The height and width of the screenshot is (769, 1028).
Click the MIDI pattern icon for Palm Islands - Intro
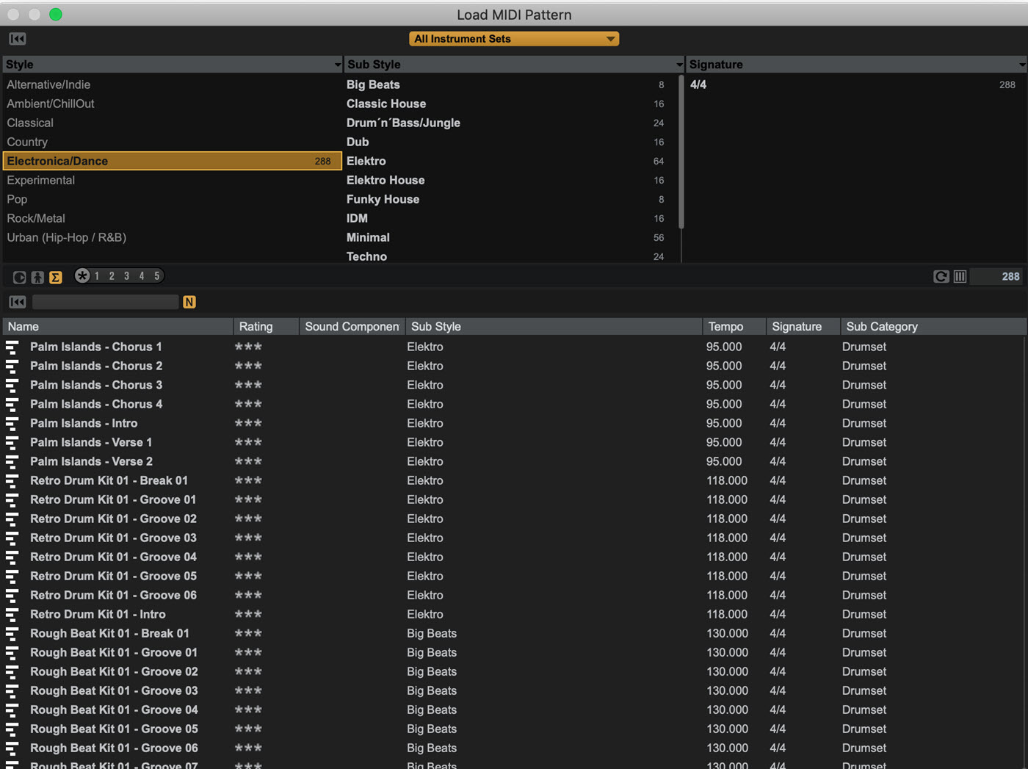tap(12, 423)
